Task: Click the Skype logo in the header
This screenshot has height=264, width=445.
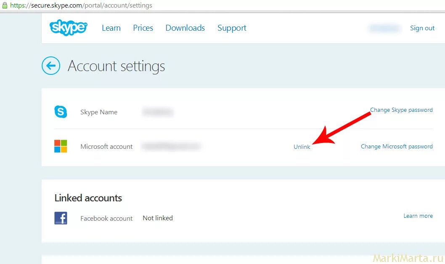Action: [x=69, y=27]
